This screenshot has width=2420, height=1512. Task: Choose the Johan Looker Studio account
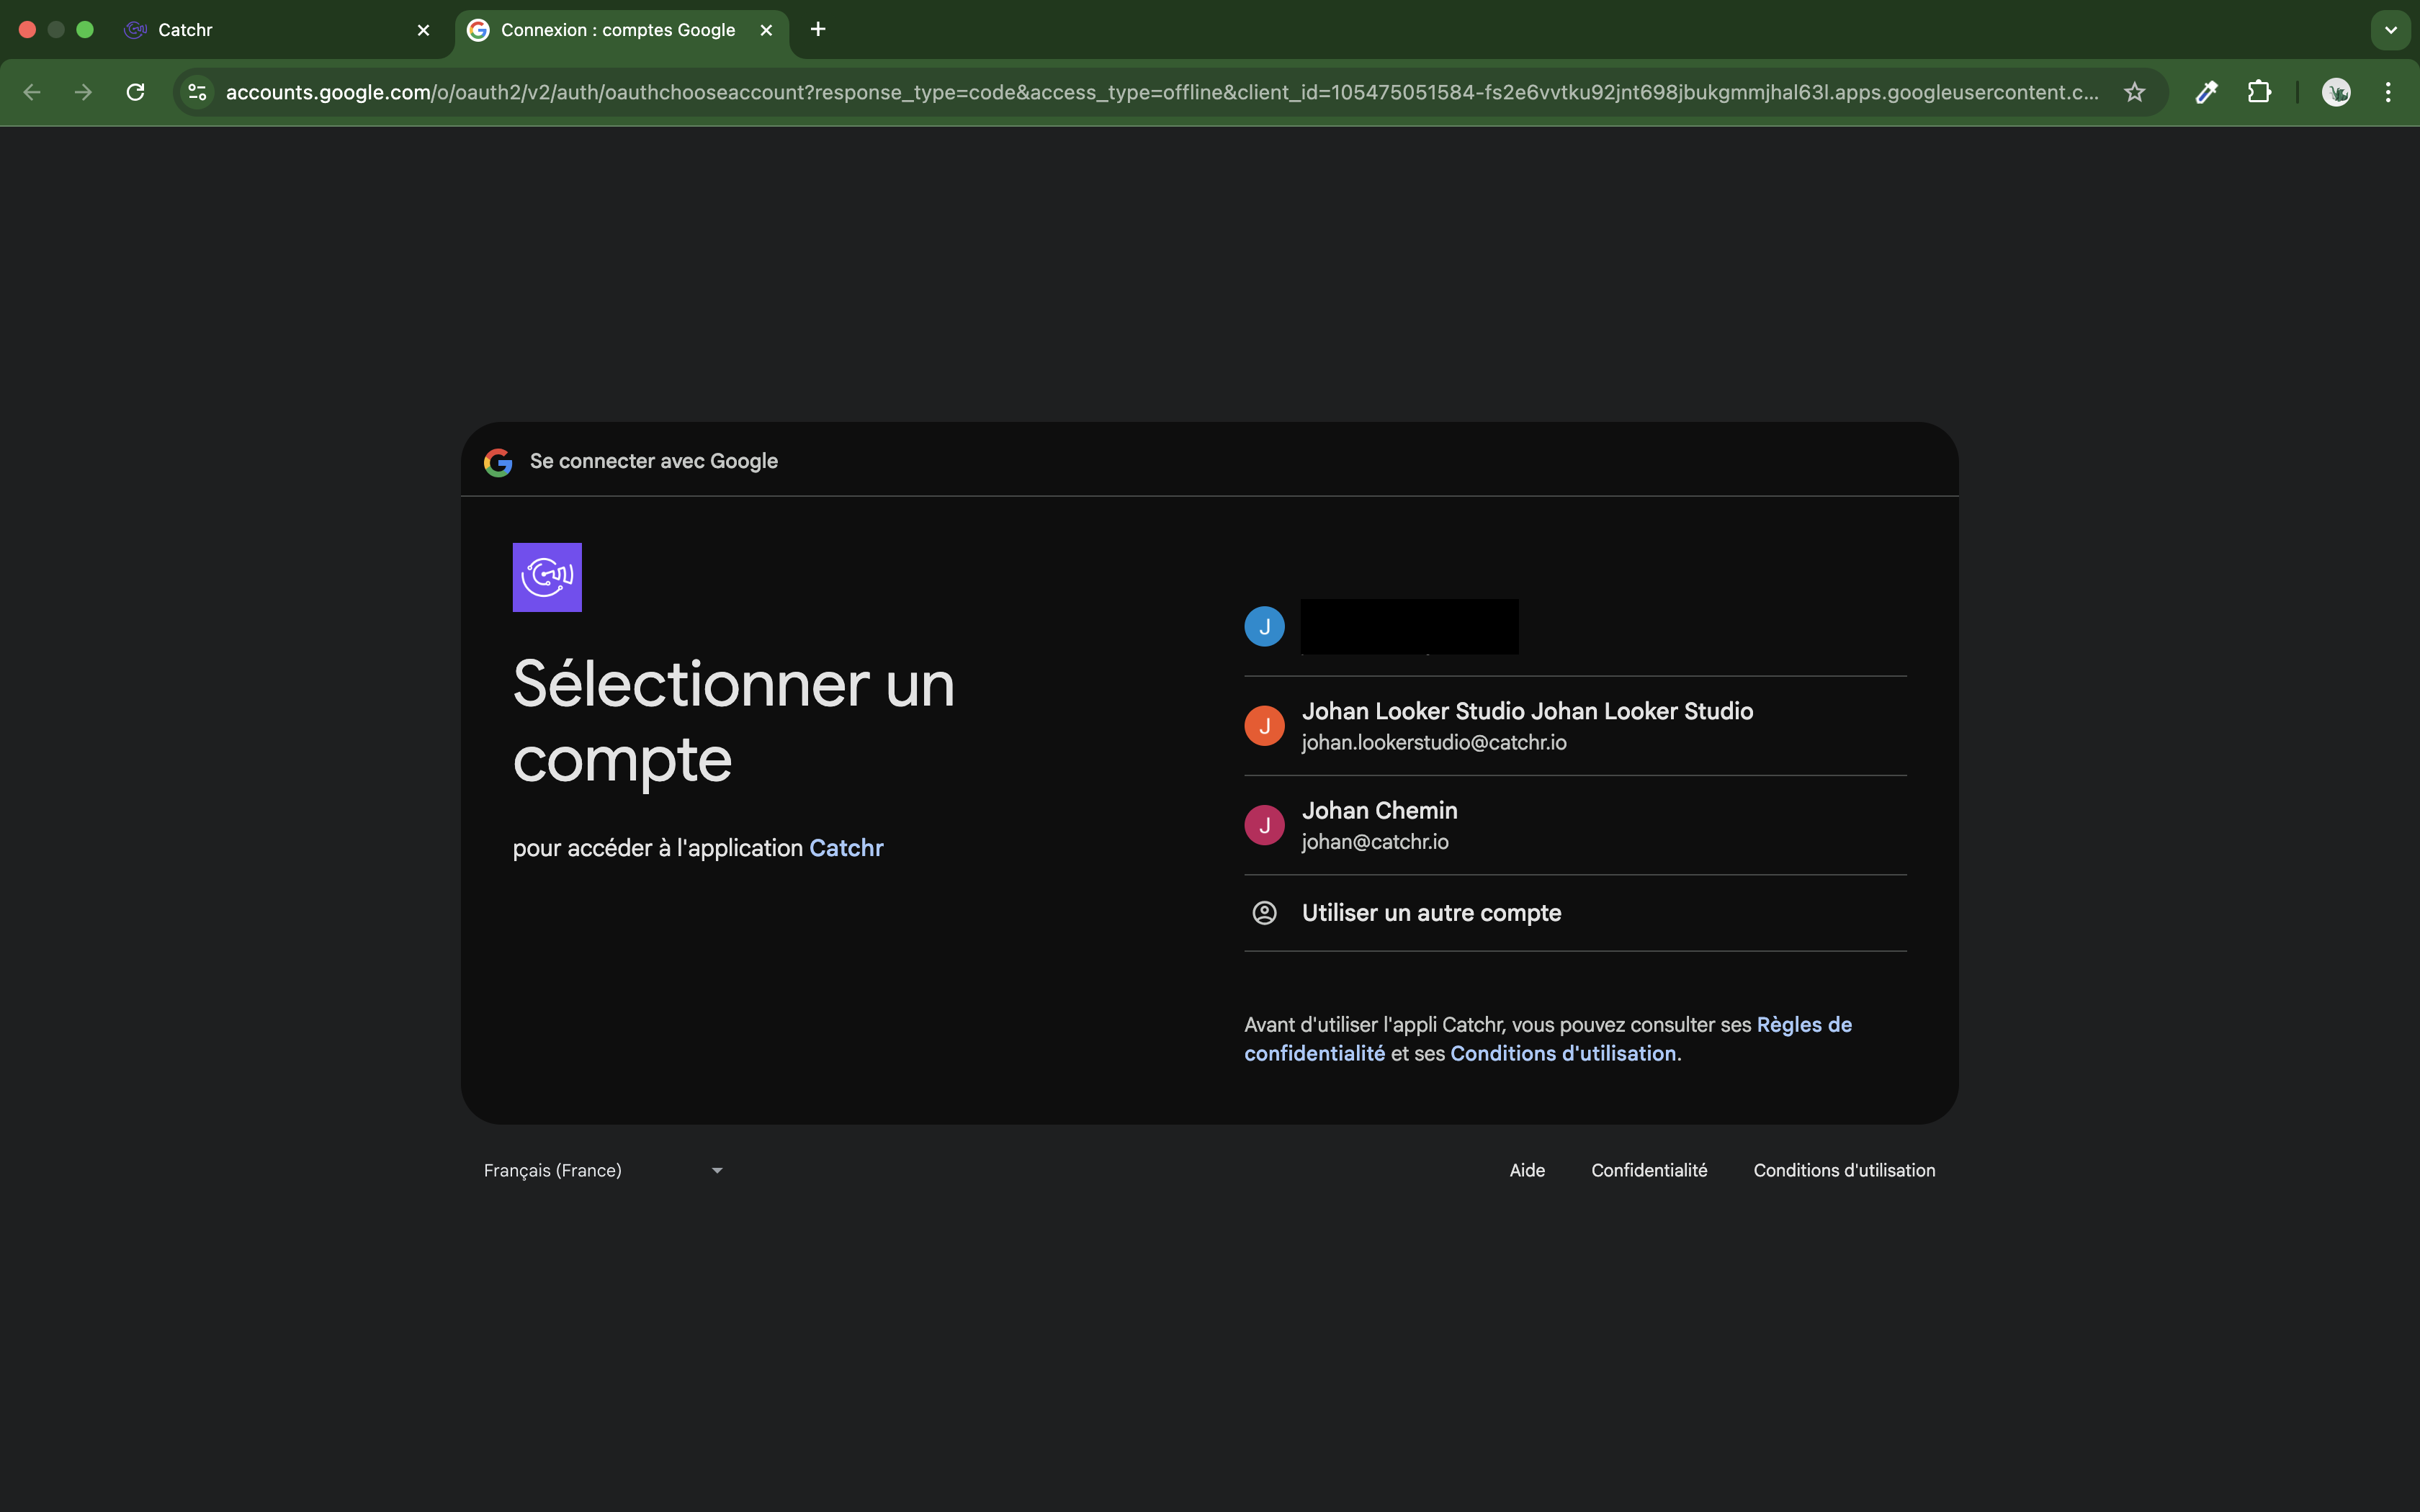coord(1575,726)
